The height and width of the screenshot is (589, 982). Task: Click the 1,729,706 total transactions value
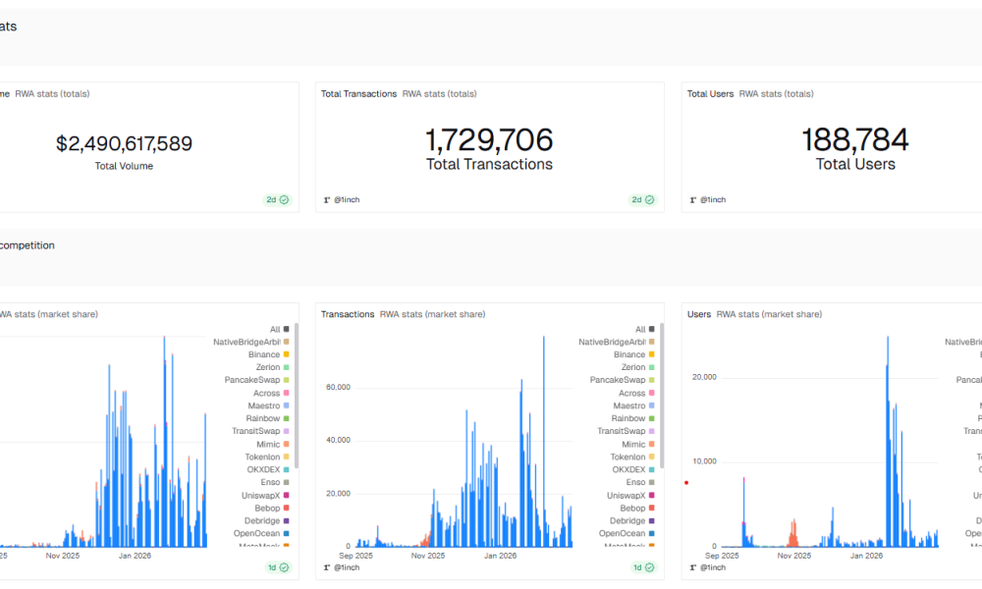[489, 139]
